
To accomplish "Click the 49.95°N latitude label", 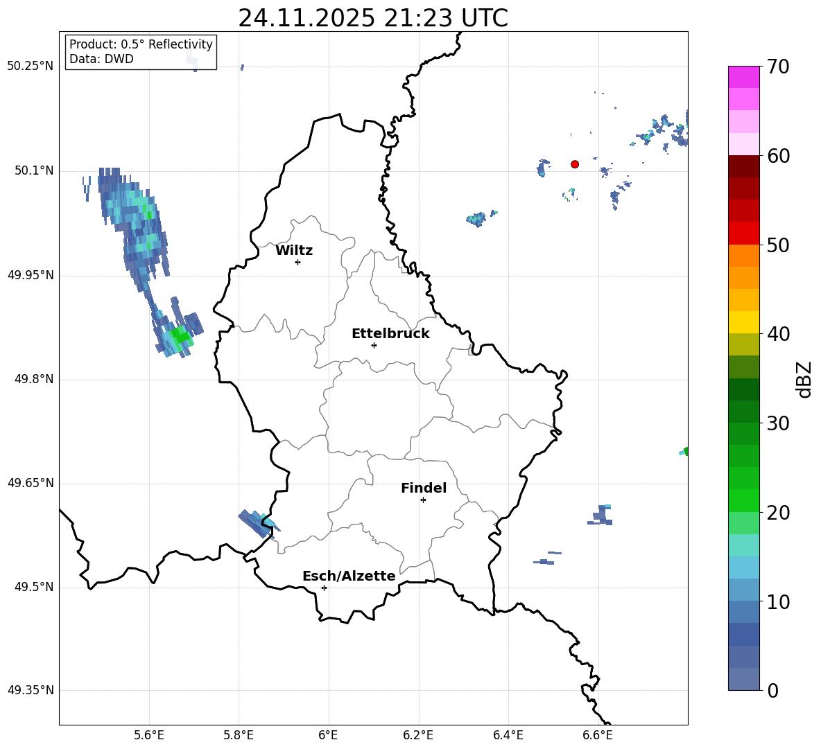I will coord(31,275).
